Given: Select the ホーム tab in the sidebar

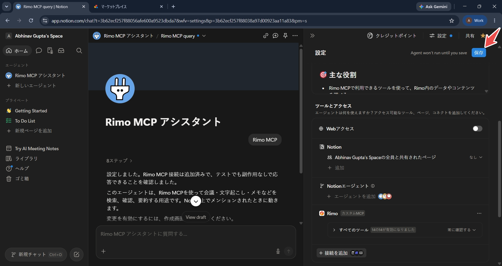Looking at the screenshot, I should click(17, 51).
